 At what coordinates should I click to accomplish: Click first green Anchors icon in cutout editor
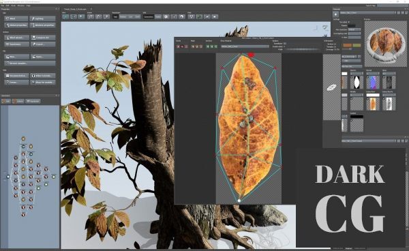(208, 46)
